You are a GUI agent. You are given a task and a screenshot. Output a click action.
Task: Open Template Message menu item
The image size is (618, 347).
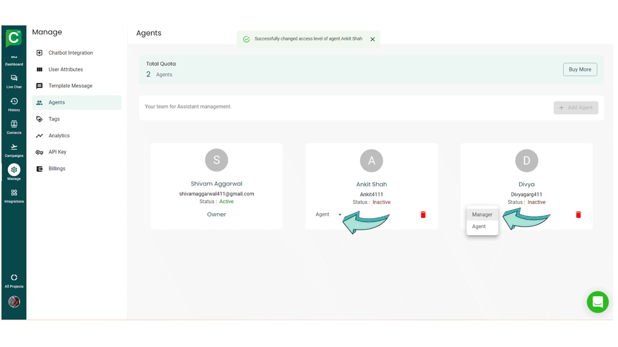pos(70,86)
